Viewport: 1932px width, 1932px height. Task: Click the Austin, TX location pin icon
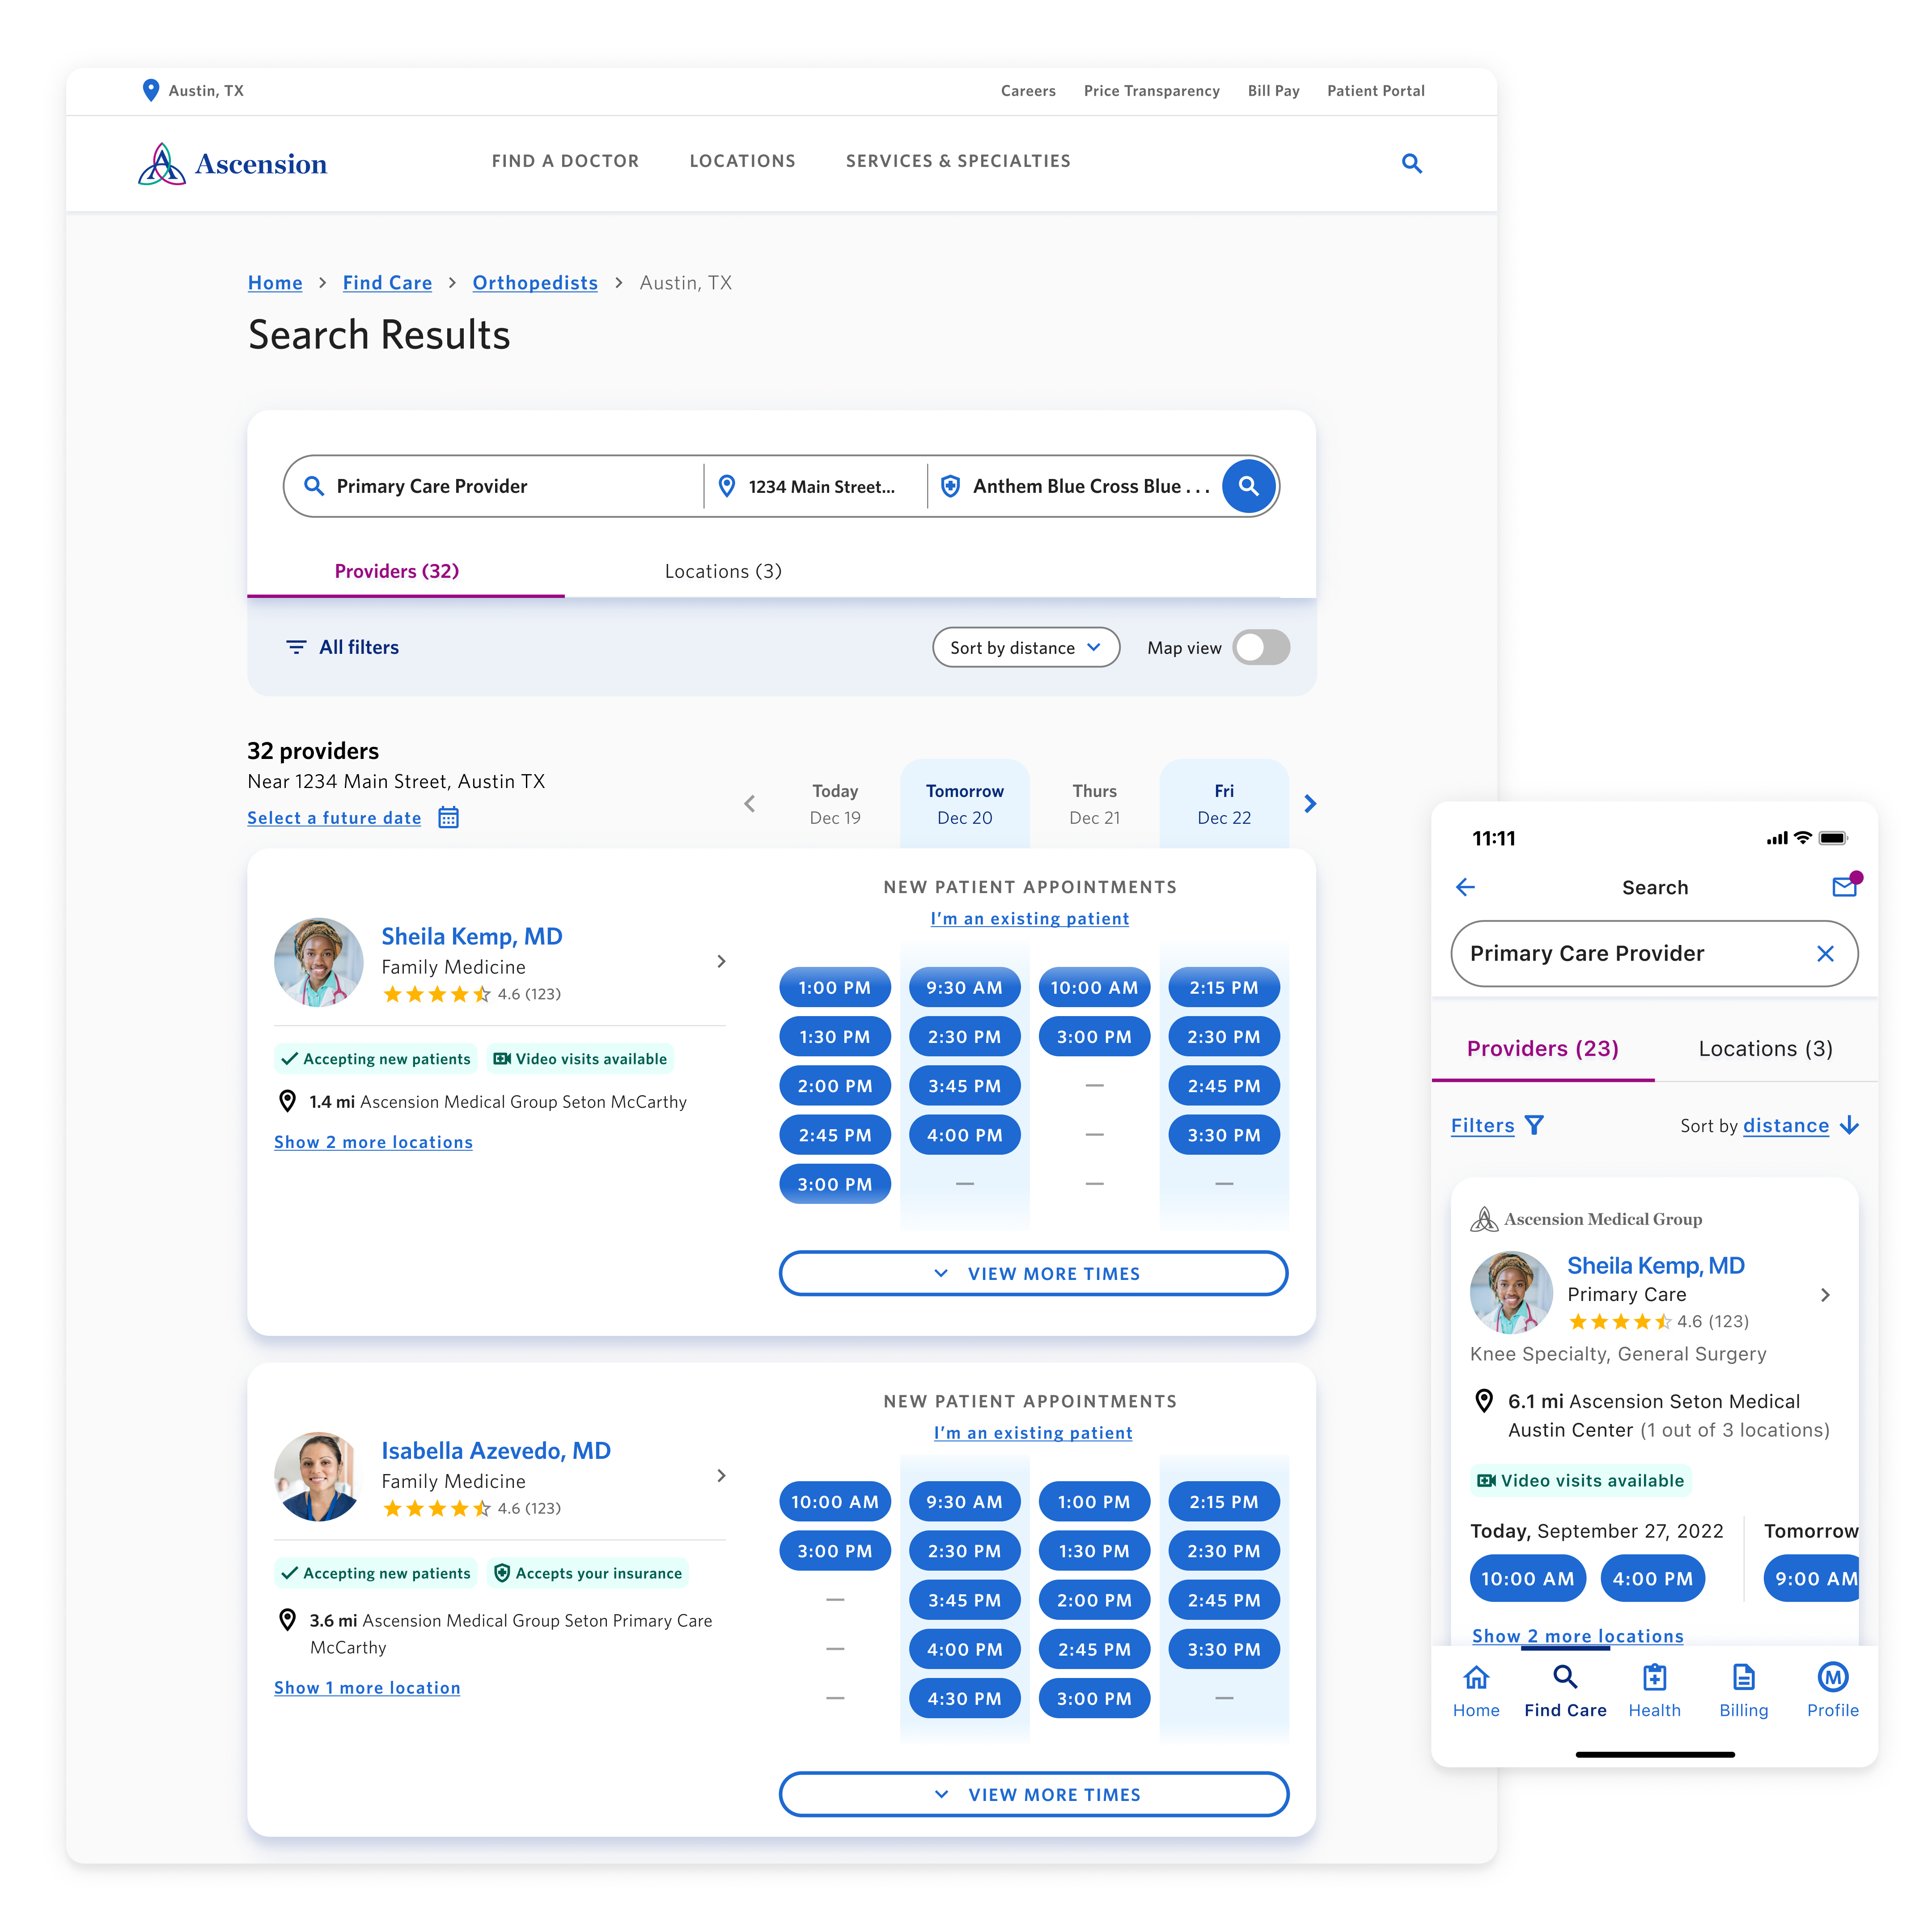[151, 91]
